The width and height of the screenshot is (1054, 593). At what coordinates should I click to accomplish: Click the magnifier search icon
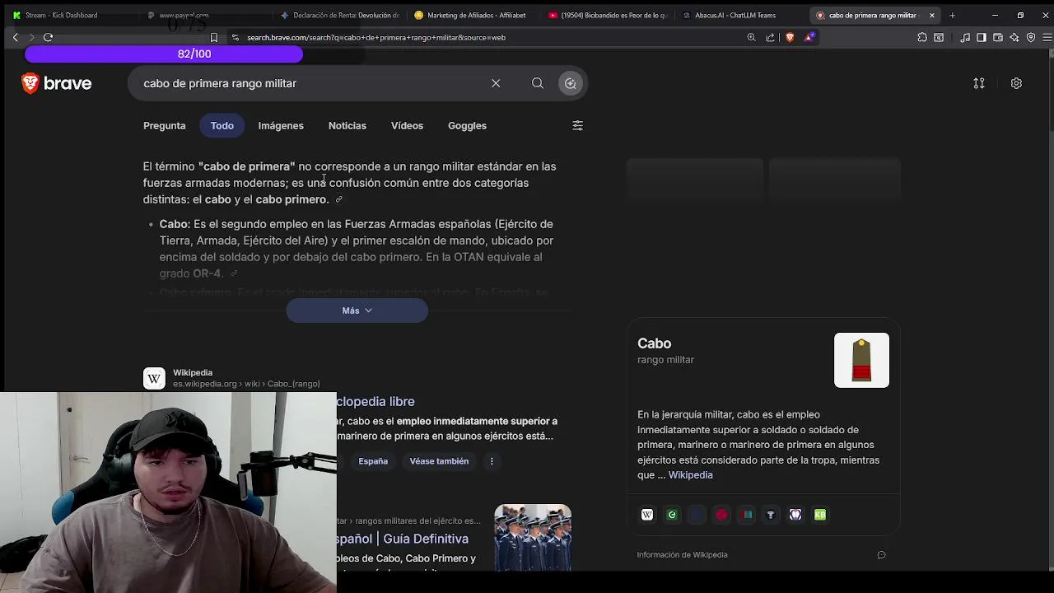tap(538, 83)
